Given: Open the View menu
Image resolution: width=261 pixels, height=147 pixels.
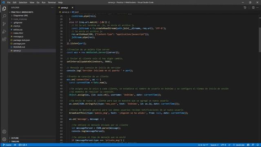Looking at the screenshot, I should click(32, 2).
